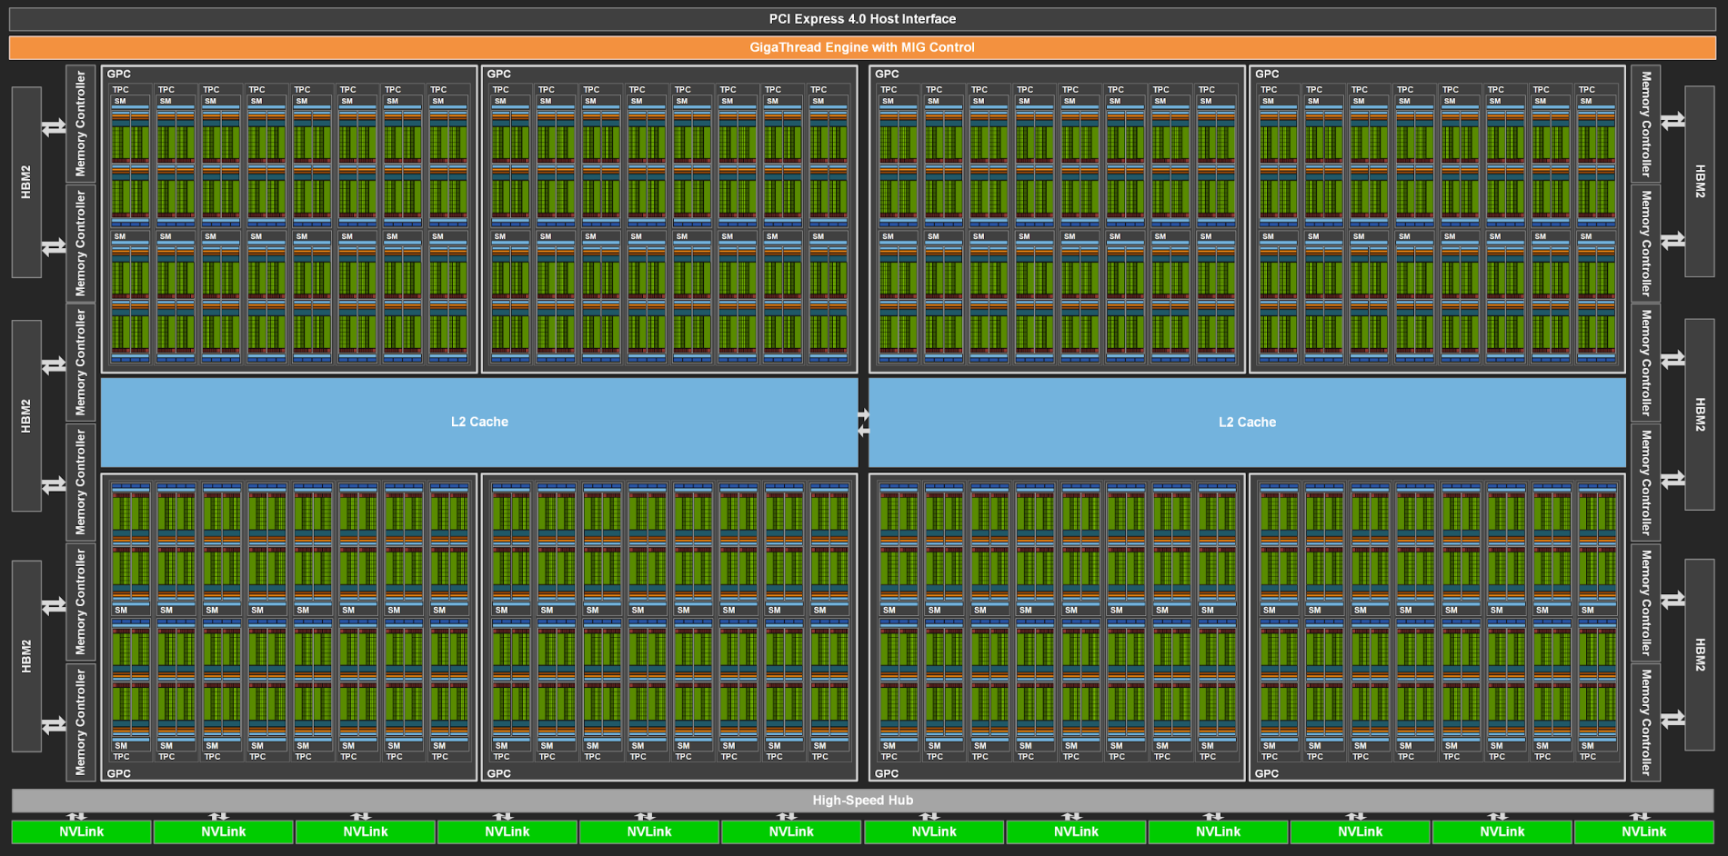Click the GPC label of the upper-right GPC
1728x856 pixels.
(1267, 75)
